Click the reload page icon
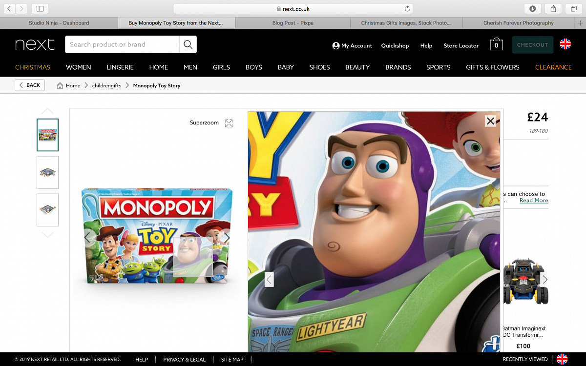The height and width of the screenshot is (366, 586). (x=407, y=9)
